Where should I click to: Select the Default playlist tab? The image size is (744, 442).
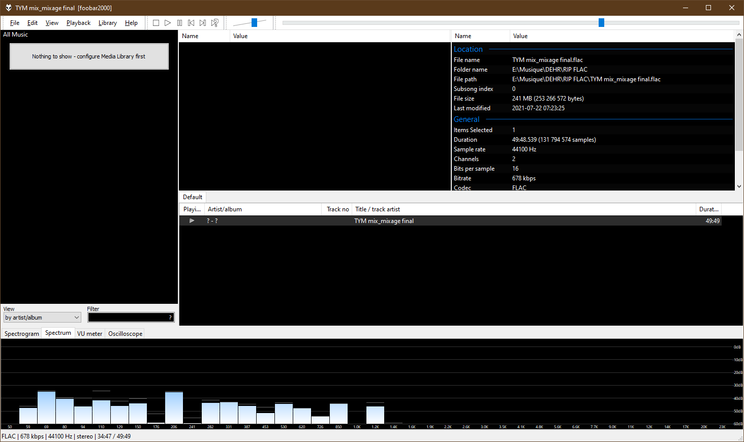click(x=193, y=197)
